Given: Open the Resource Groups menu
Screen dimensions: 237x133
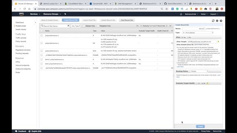Looking at the screenshot, I should (52, 14).
